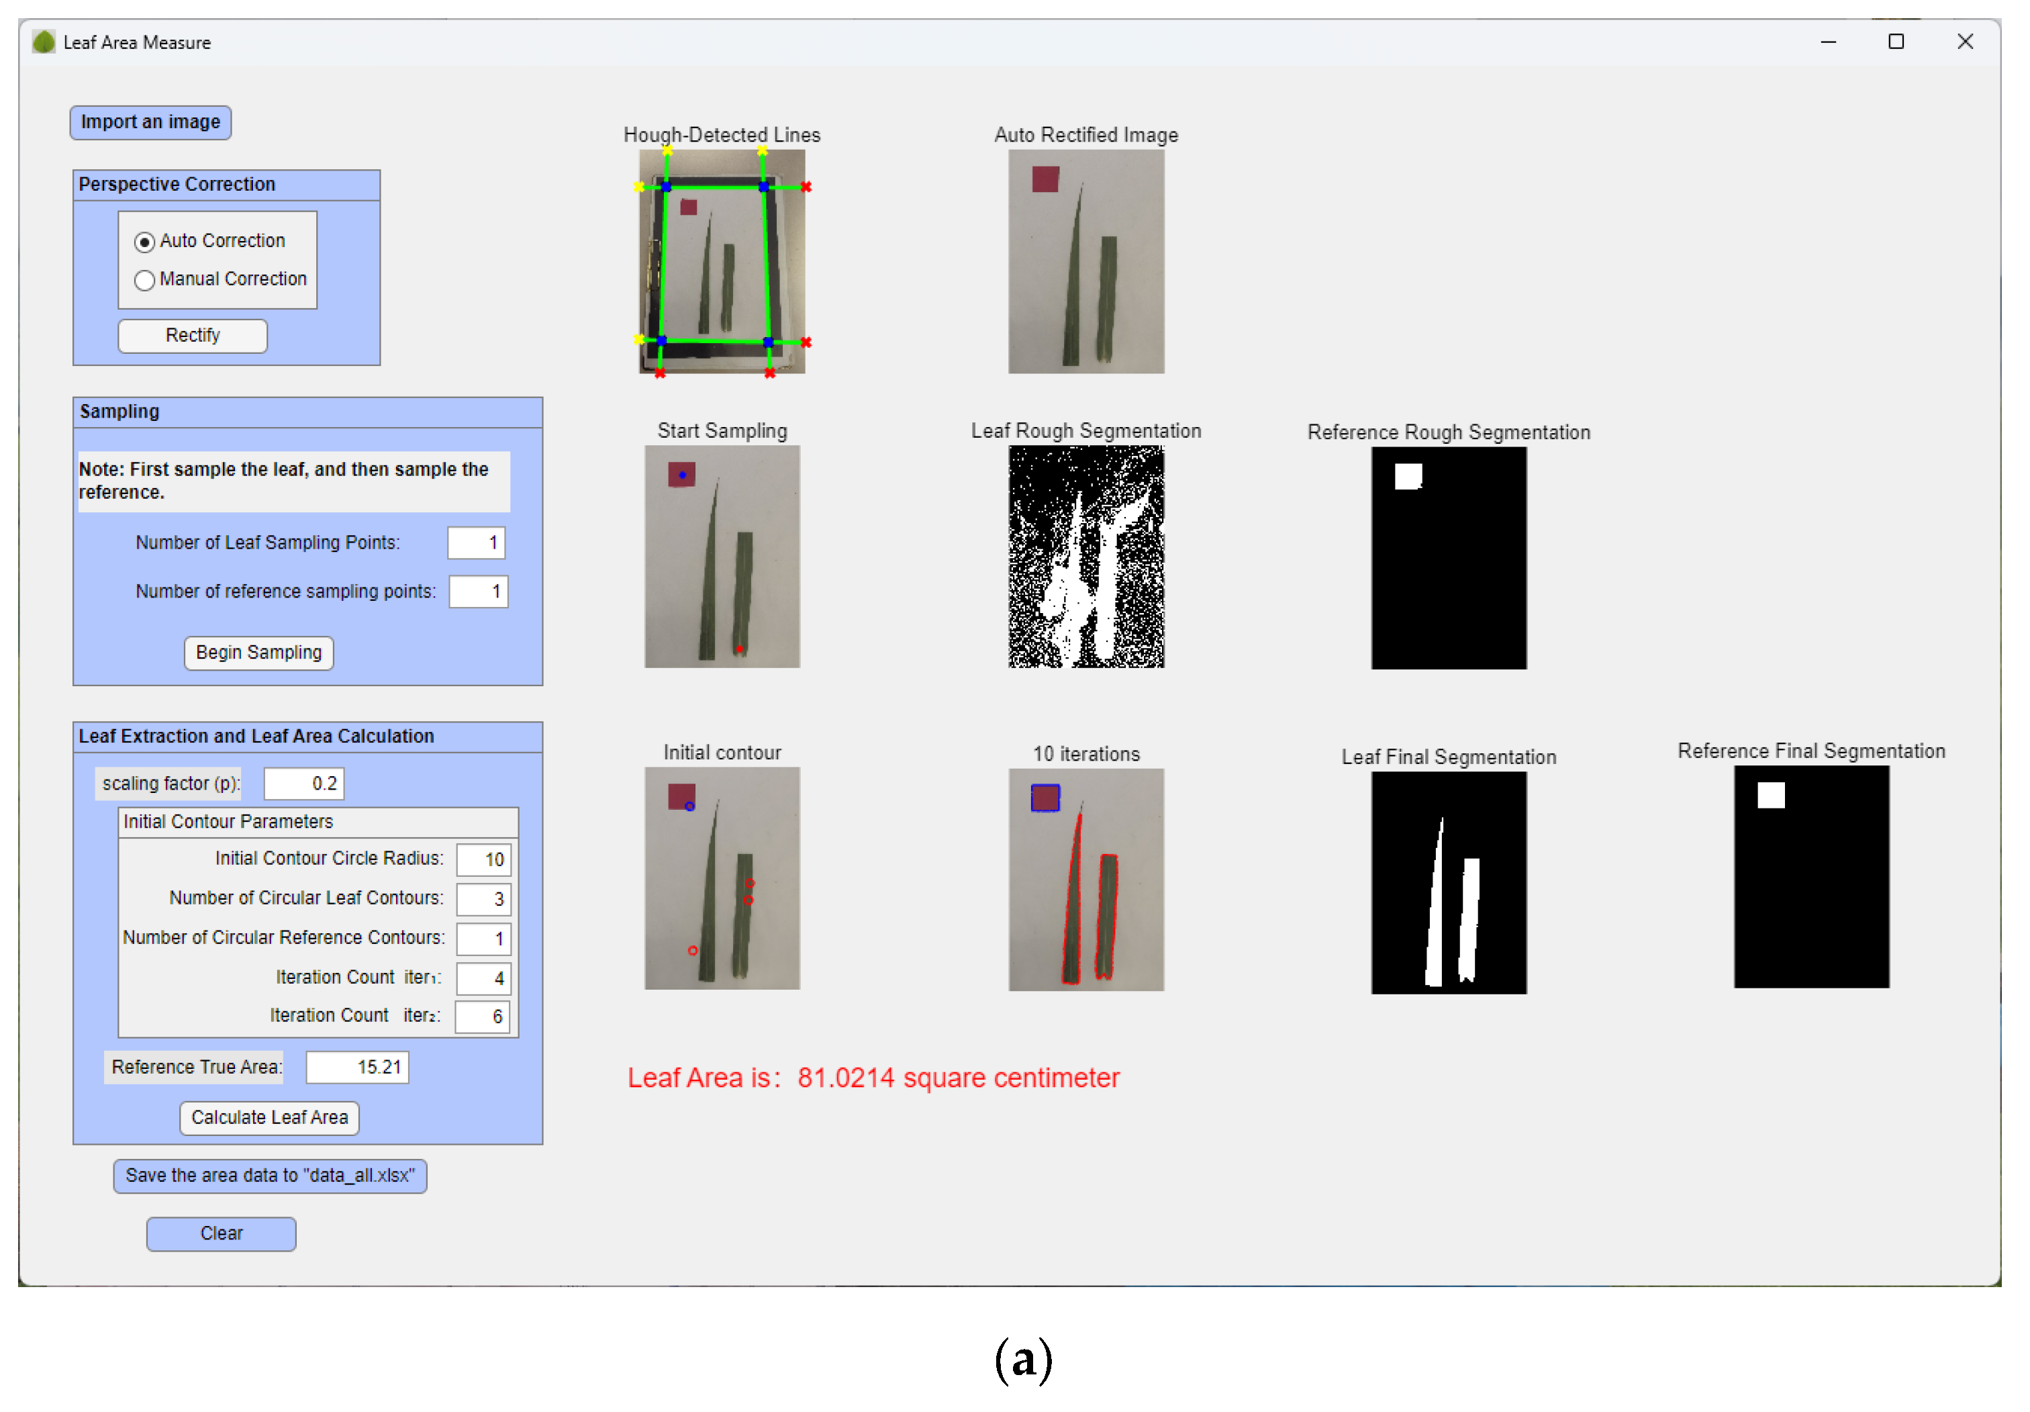Click the Hough-Detected Lines image
The image size is (2030, 1412).
(722, 262)
